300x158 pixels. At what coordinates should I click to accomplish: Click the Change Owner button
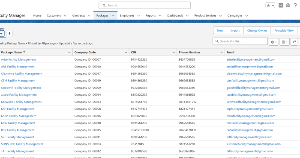pos(257,30)
